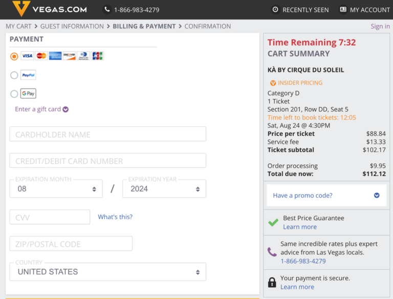
Task: Go to Guest Information breadcrumb step
Action: pyautogui.click(x=72, y=26)
